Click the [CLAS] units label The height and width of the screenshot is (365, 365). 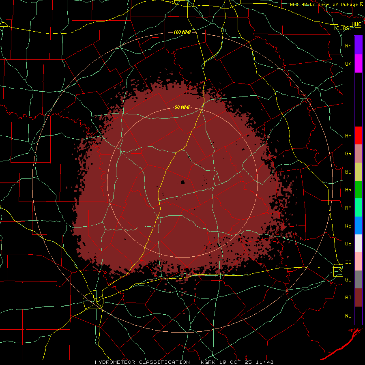coord(343,28)
